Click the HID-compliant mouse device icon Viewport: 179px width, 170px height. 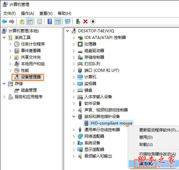[x=86, y=123]
